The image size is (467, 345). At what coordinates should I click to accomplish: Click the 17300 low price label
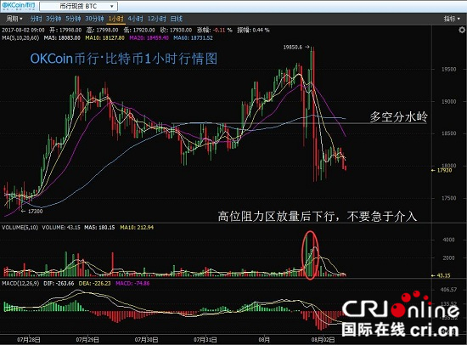tap(35, 211)
